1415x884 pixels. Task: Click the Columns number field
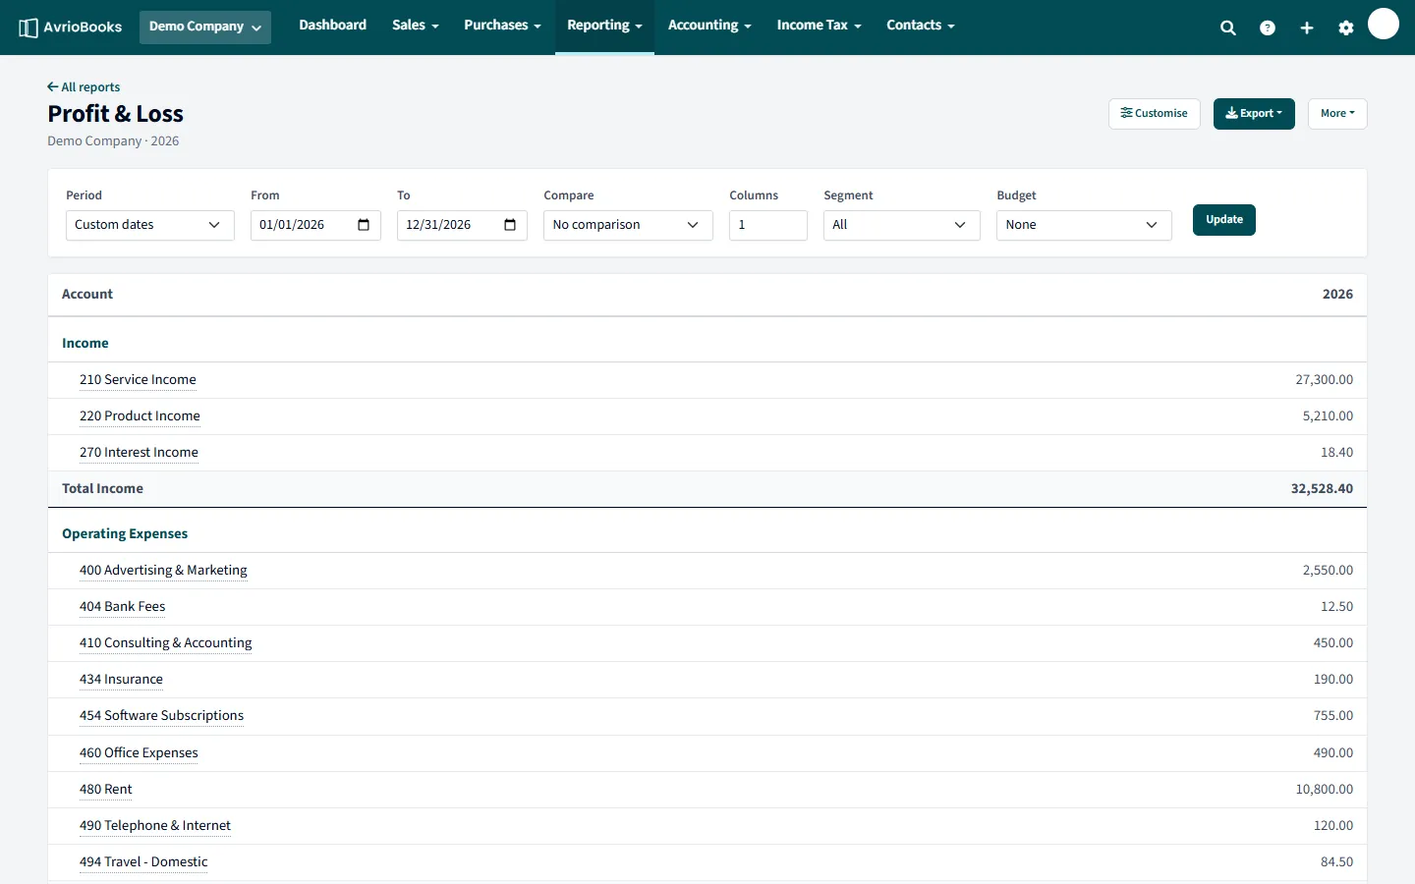tap(768, 225)
